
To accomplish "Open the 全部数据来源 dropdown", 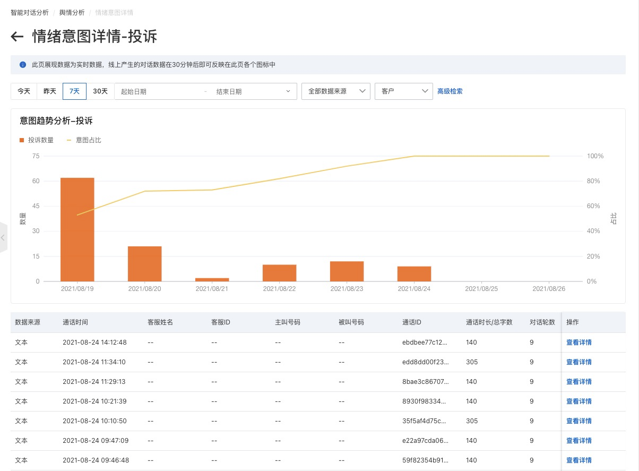I will [x=336, y=91].
